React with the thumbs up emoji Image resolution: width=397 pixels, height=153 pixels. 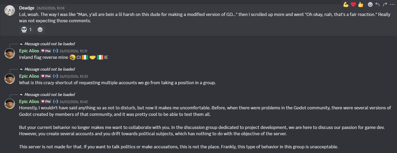click(361, 4)
